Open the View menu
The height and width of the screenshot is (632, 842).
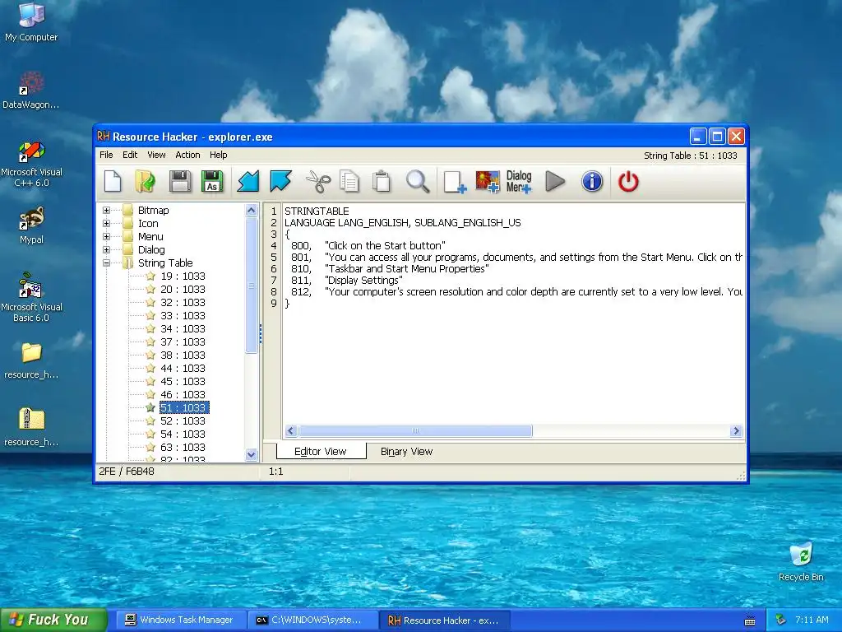coord(156,155)
